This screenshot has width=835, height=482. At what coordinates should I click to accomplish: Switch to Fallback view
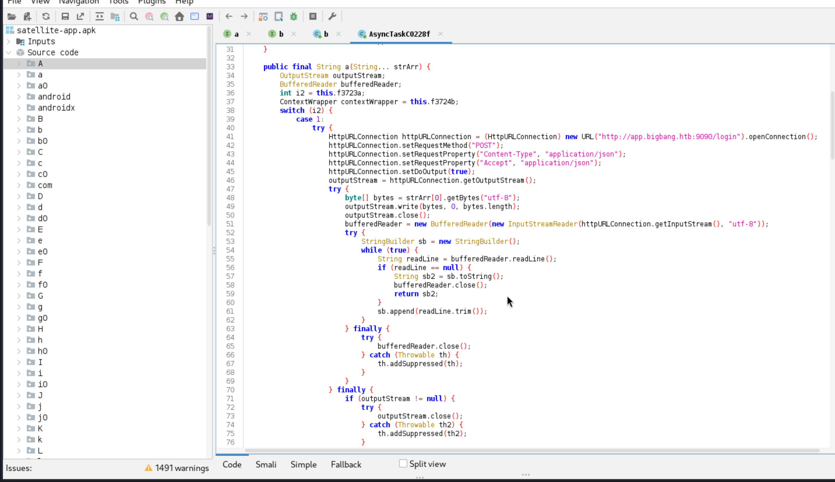tap(346, 465)
